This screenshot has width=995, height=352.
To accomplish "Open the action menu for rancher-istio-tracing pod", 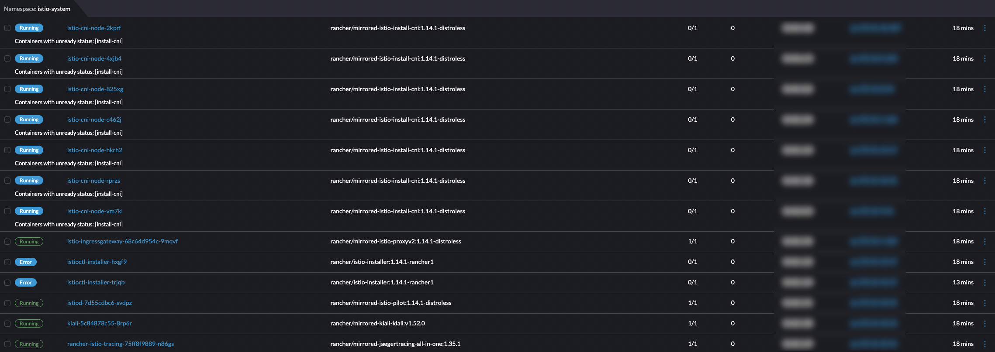I will [985, 344].
